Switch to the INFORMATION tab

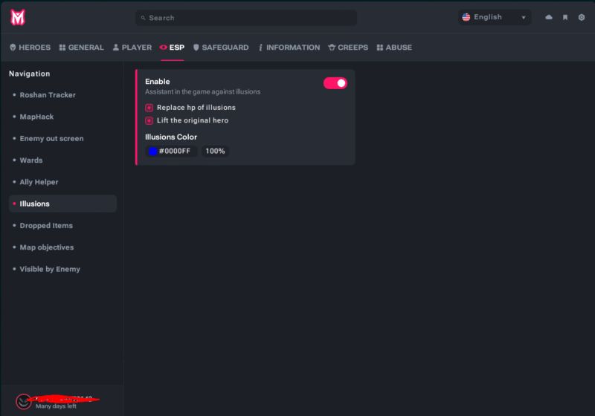pos(289,48)
